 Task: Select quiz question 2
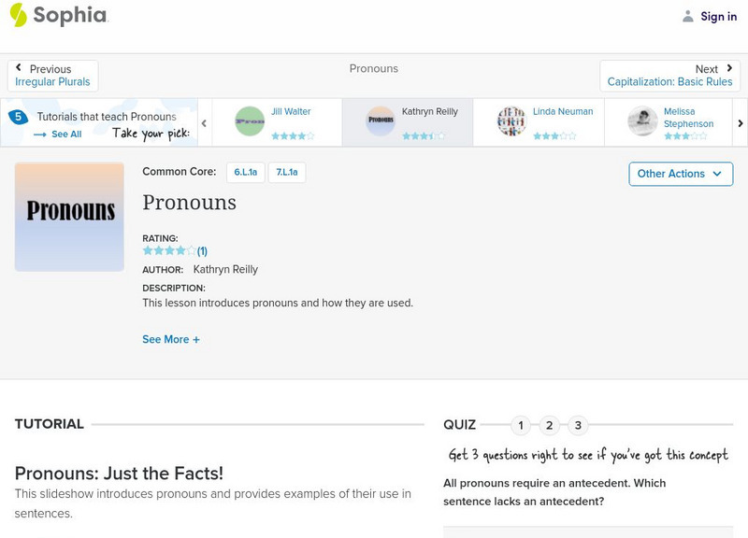pos(550,426)
